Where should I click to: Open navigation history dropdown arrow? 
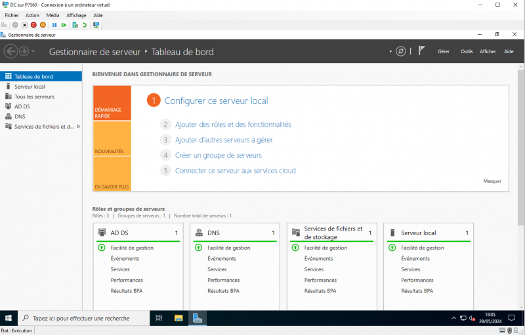[x=33, y=51]
